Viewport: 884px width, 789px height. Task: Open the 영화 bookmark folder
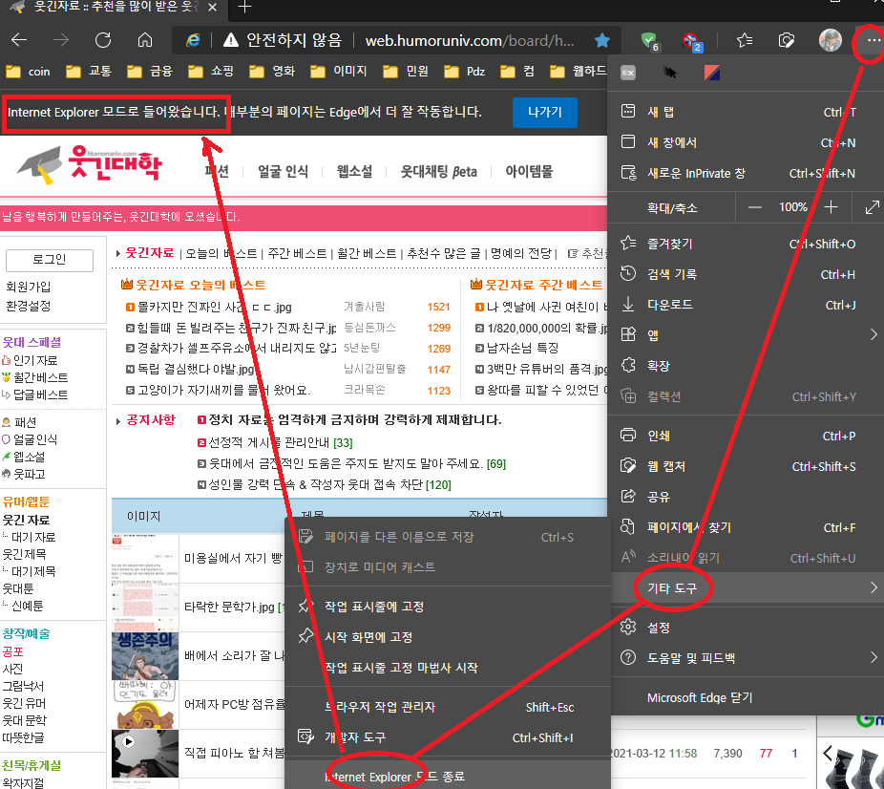(272, 72)
